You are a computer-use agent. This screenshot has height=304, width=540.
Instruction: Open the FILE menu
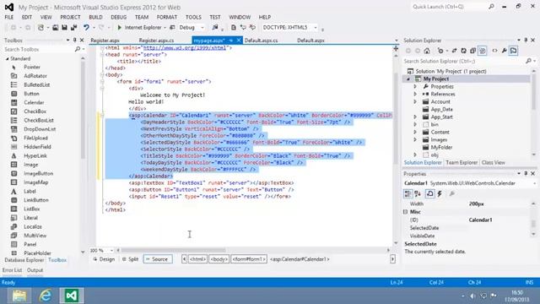pos(9,17)
